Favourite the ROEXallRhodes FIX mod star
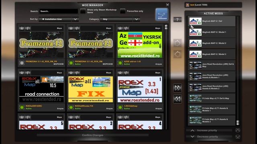257x144 pixels. pos(71,73)
